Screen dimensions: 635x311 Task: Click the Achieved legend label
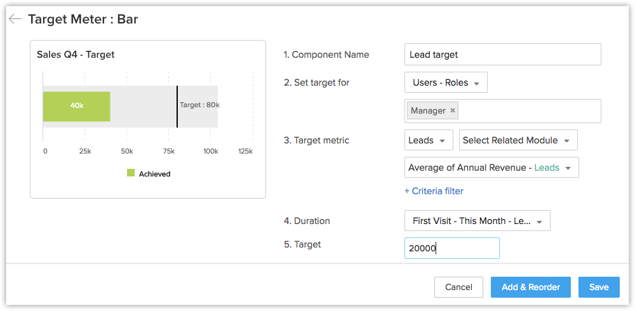pos(154,173)
